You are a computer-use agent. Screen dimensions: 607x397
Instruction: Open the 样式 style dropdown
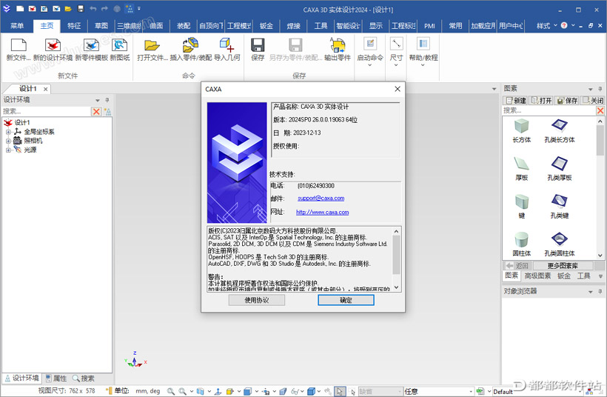(546, 26)
